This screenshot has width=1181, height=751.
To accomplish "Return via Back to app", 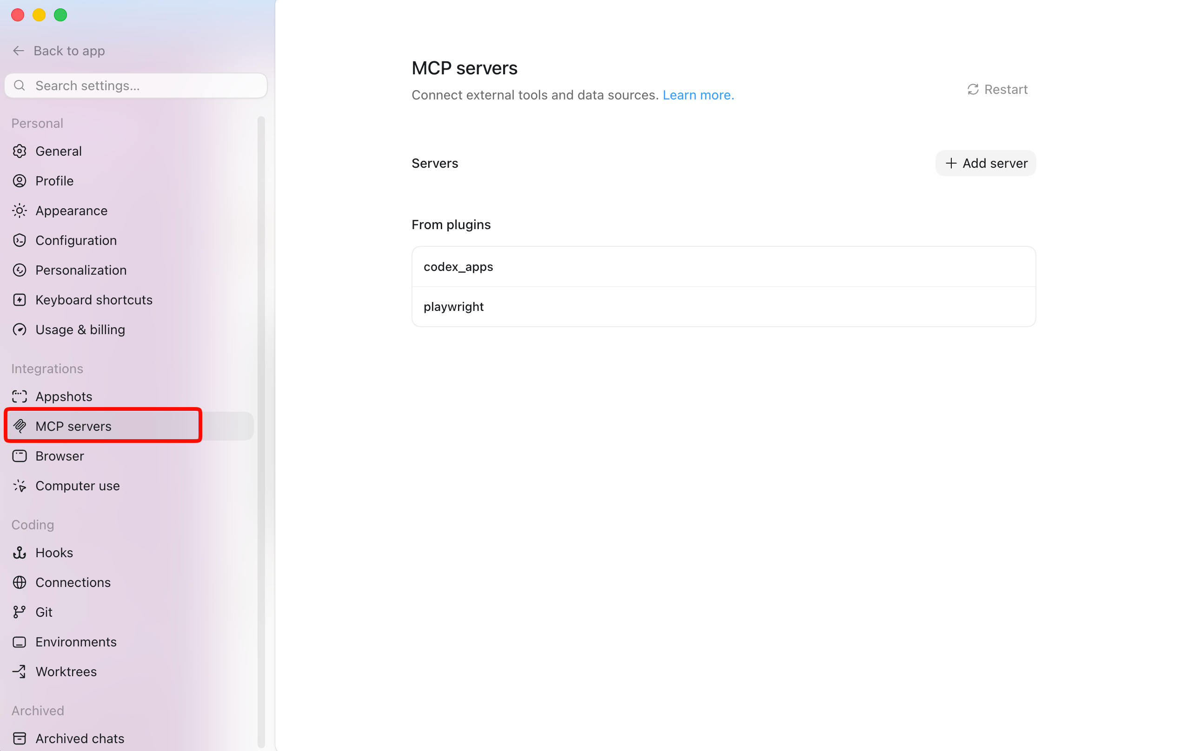I will pos(59,51).
